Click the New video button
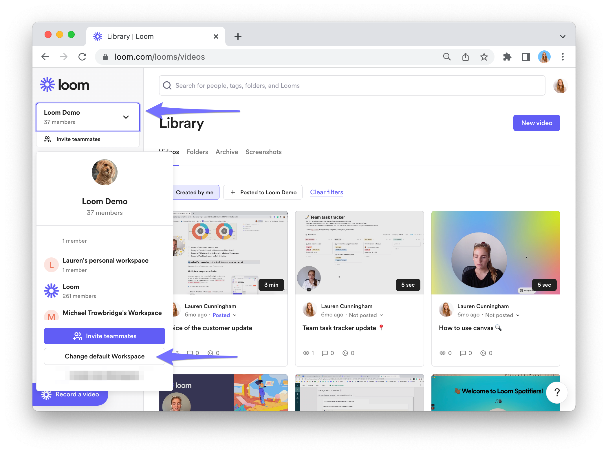This screenshot has height=454, width=608. [536, 123]
